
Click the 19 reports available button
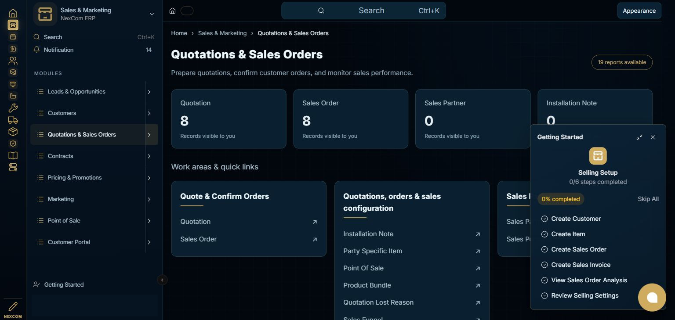[622, 62]
